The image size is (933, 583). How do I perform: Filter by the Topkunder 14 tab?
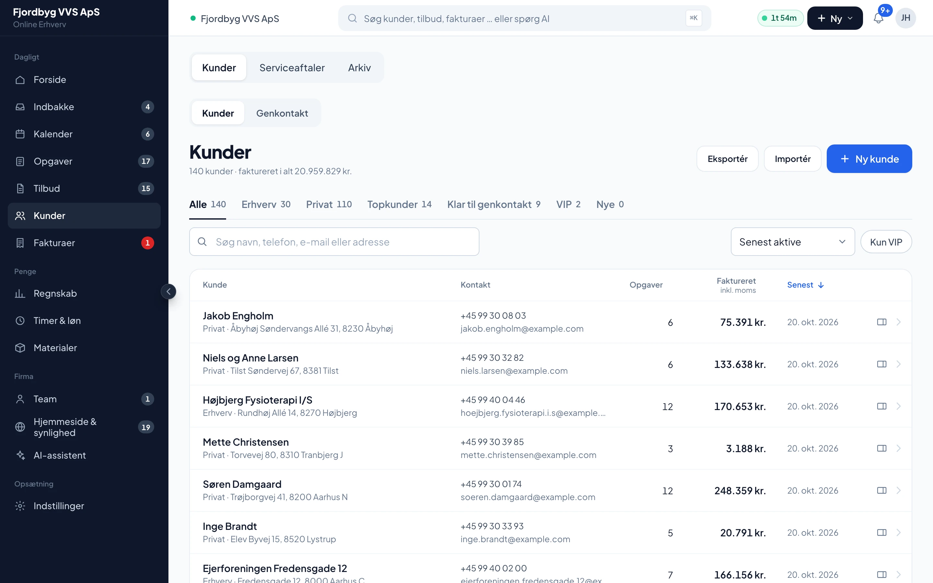click(399, 204)
